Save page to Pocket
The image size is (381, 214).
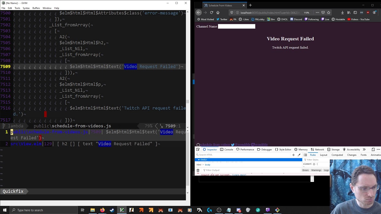[x=323, y=12]
